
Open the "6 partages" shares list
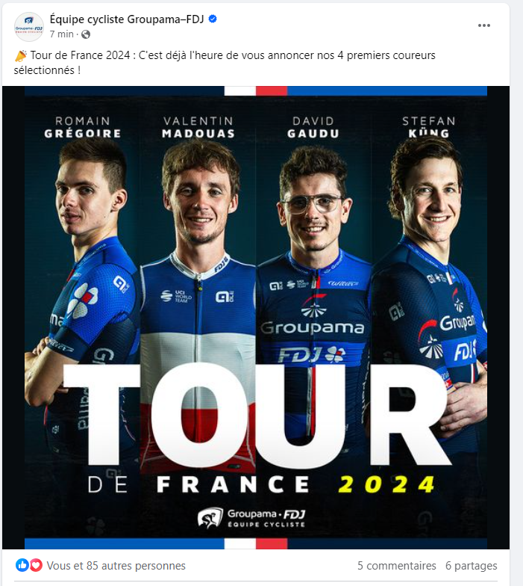click(x=472, y=566)
